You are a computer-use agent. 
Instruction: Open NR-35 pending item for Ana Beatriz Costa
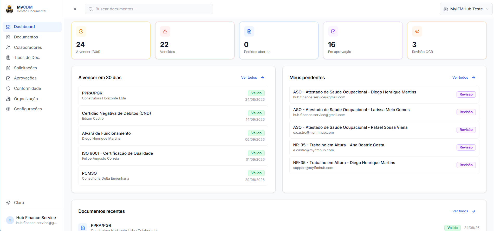(x=384, y=147)
